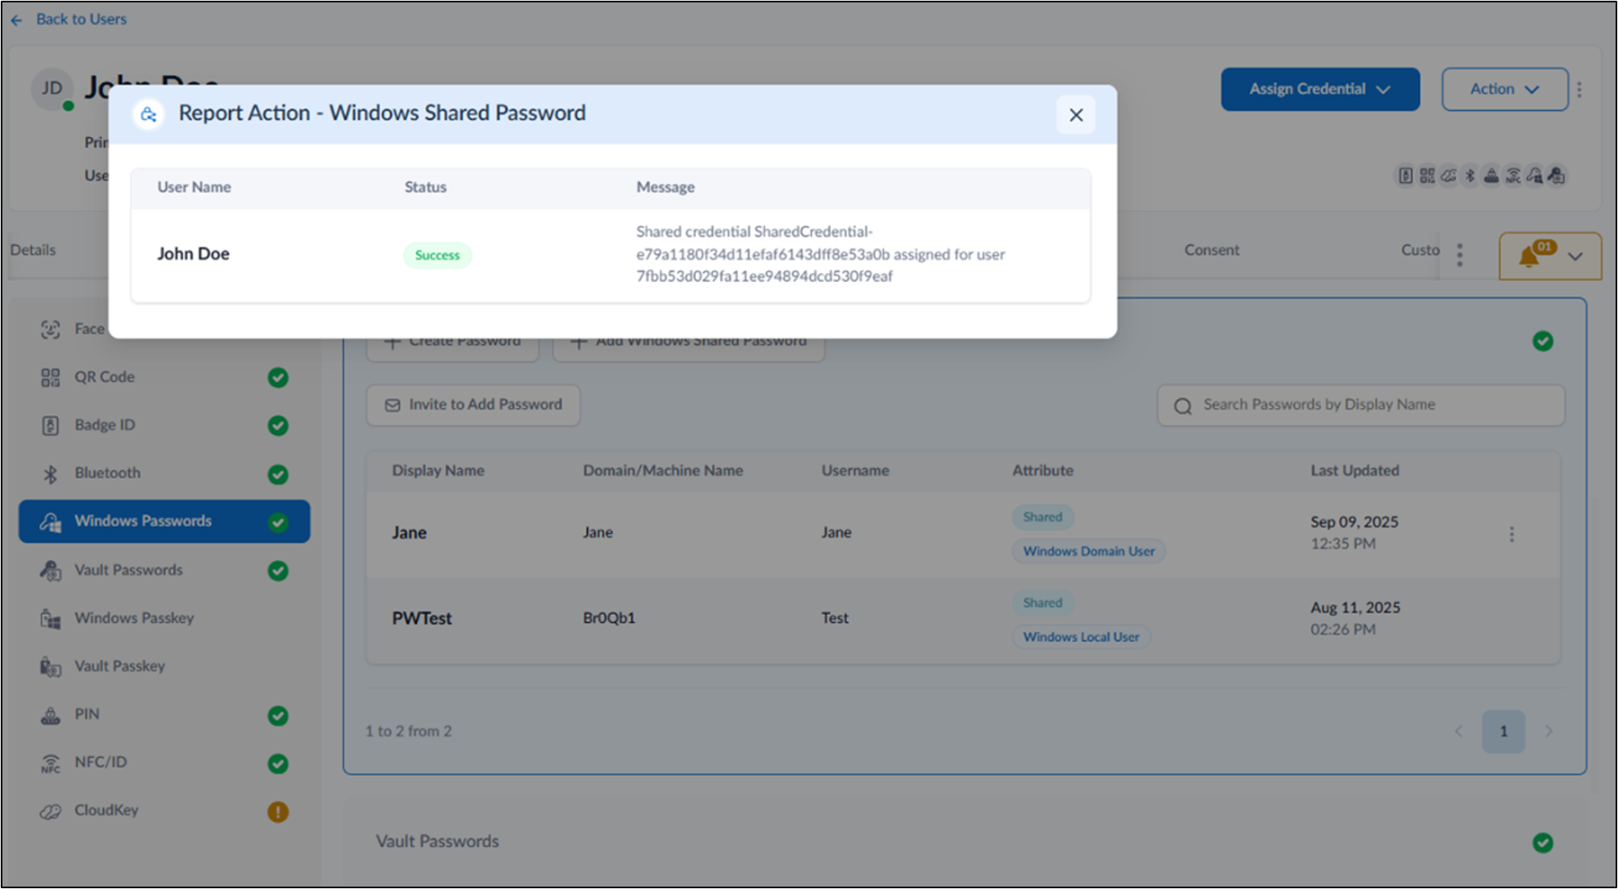This screenshot has width=1618, height=889.
Task: Switch to the Consent tab
Action: [x=1211, y=250]
